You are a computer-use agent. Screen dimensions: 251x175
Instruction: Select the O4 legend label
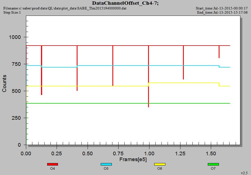tap(52, 169)
